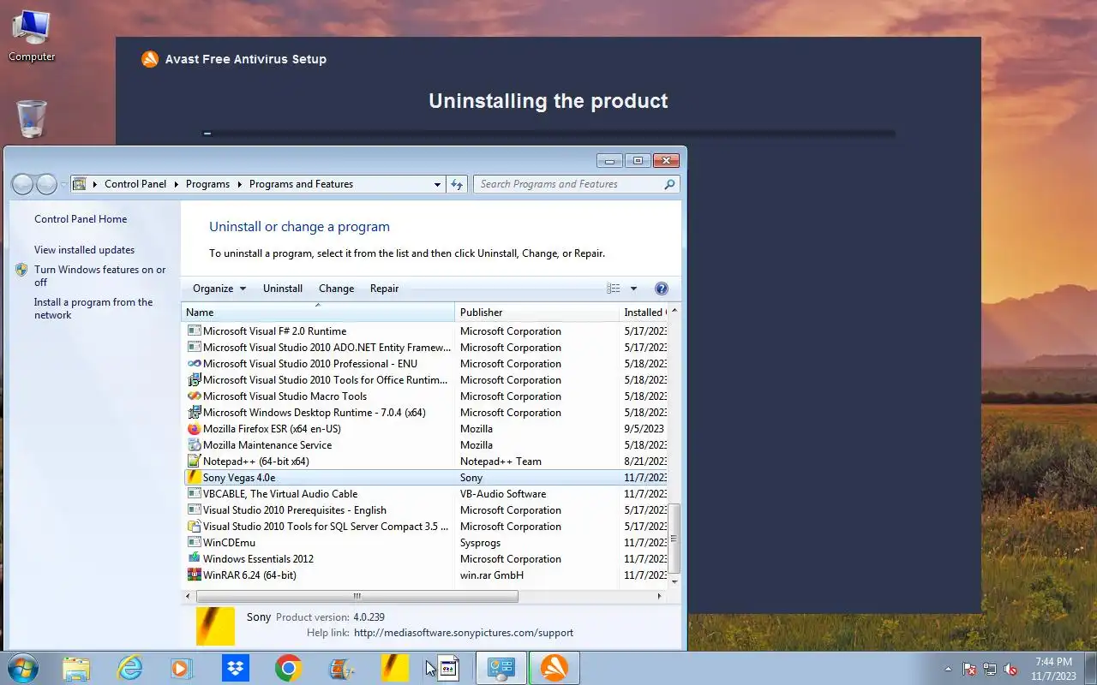Select the WinCDEmu row
Screen dimensions: 1097x685
[x=426, y=543]
